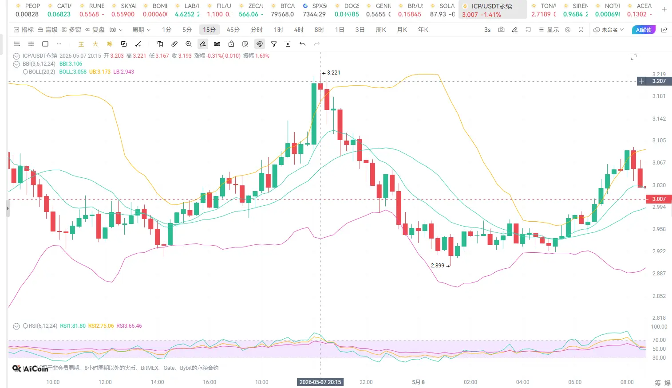The height and width of the screenshot is (388, 672).
Task: Maximize chart pane with corner icon
Action: pos(634,57)
